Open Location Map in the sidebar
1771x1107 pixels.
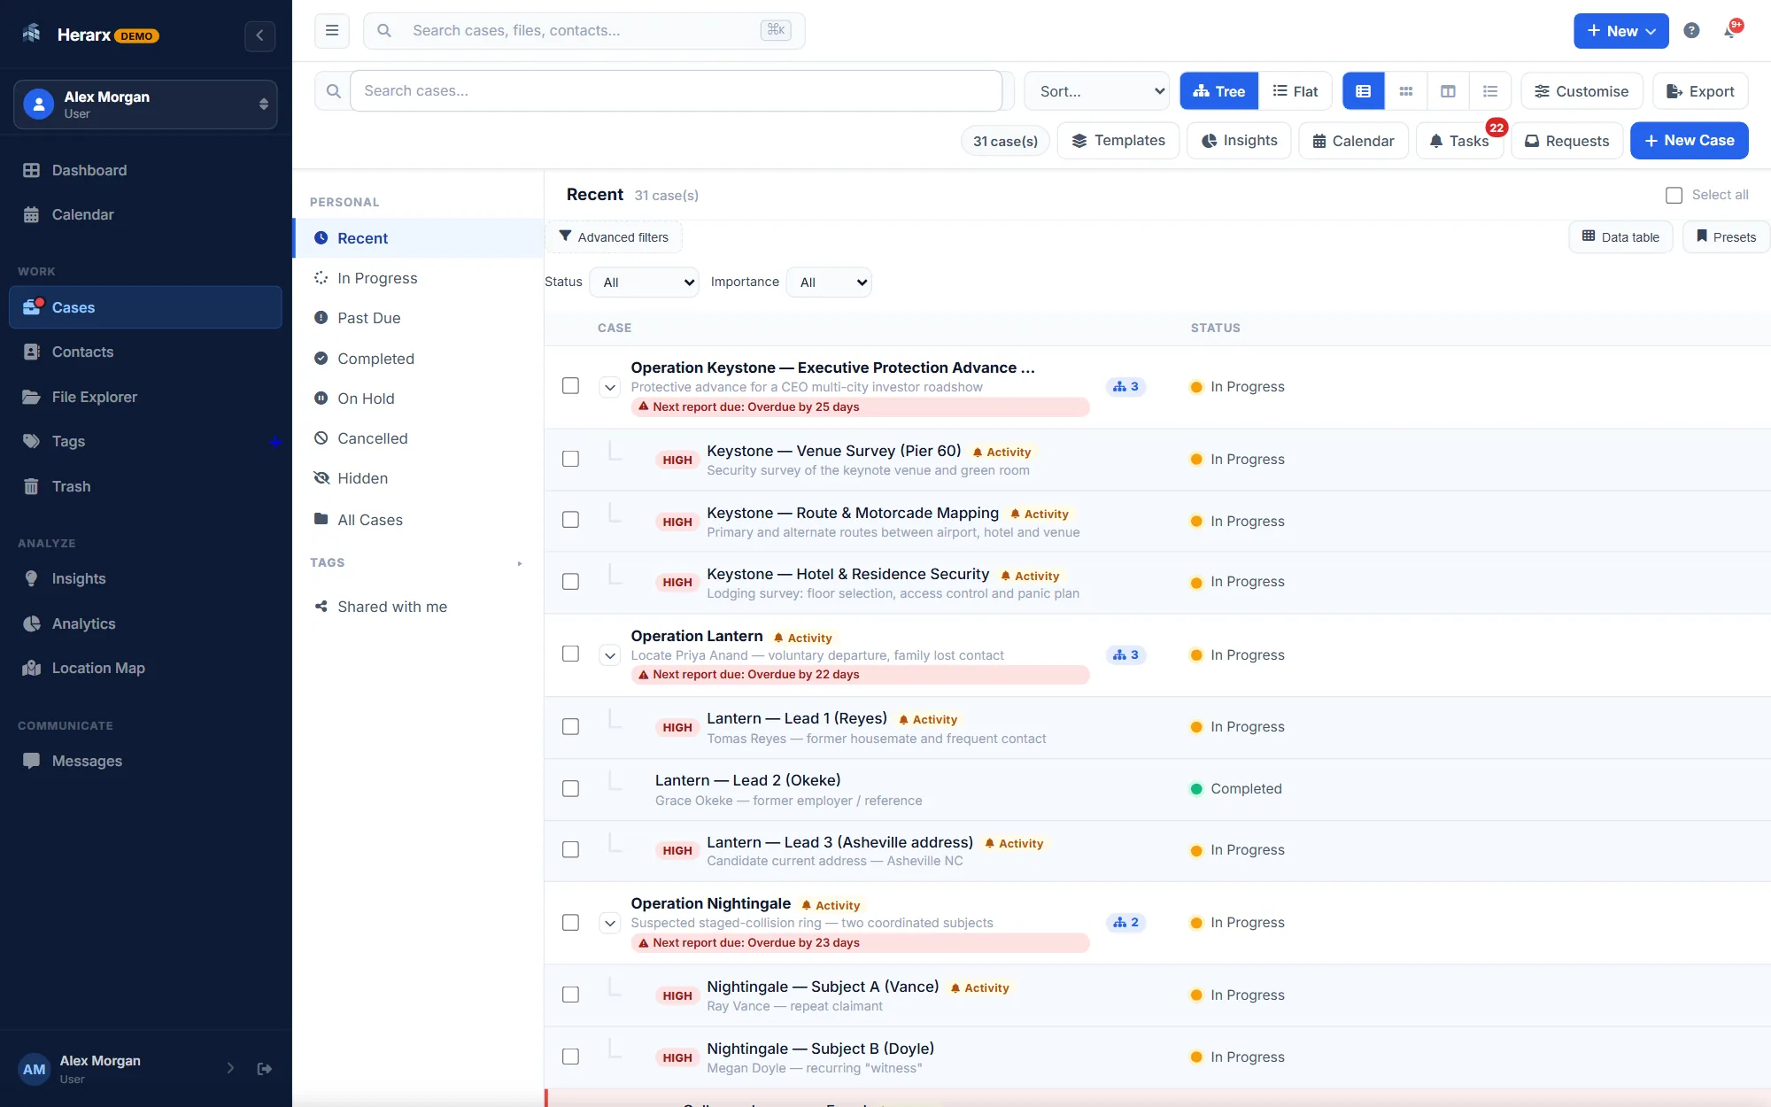coord(145,668)
